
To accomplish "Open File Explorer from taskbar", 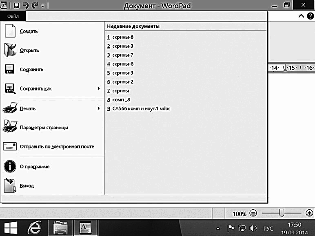I will point(60,227).
